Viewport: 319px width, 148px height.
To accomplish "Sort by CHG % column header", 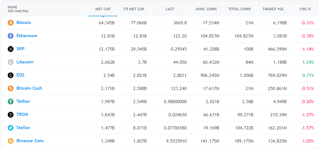I will click(305, 9).
